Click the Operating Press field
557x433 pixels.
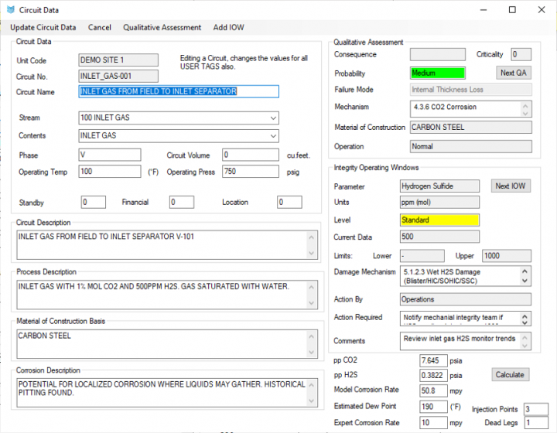[251, 172]
